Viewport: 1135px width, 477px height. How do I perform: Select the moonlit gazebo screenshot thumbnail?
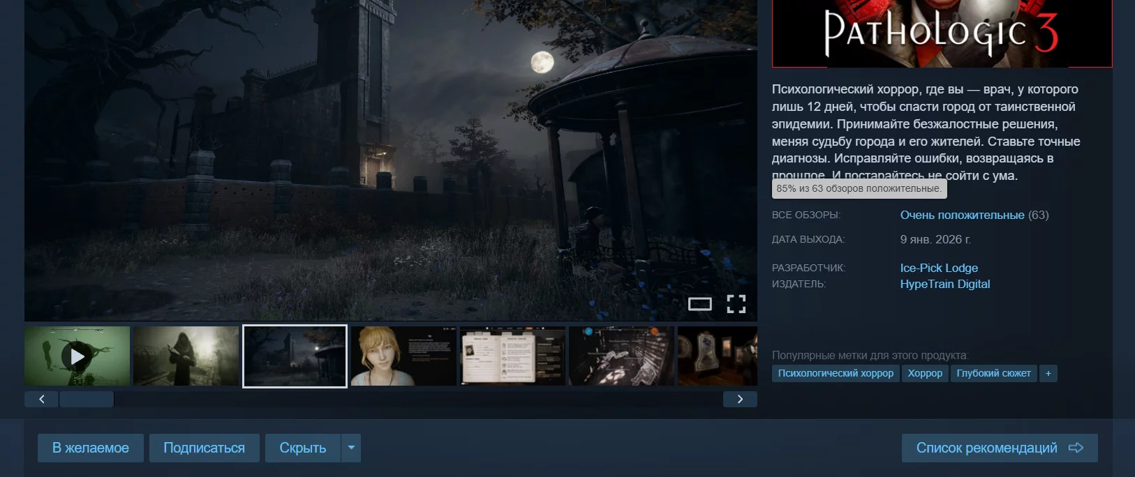[x=295, y=356]
